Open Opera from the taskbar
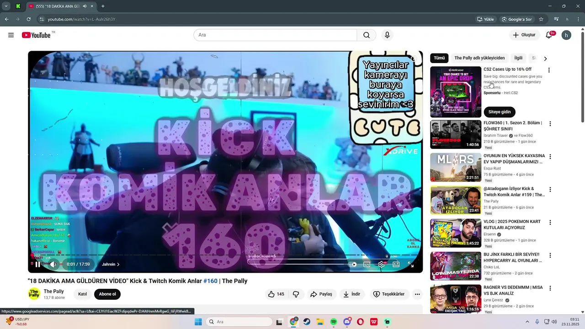Viewport: 585px width, 329px height. click(361, 322)
